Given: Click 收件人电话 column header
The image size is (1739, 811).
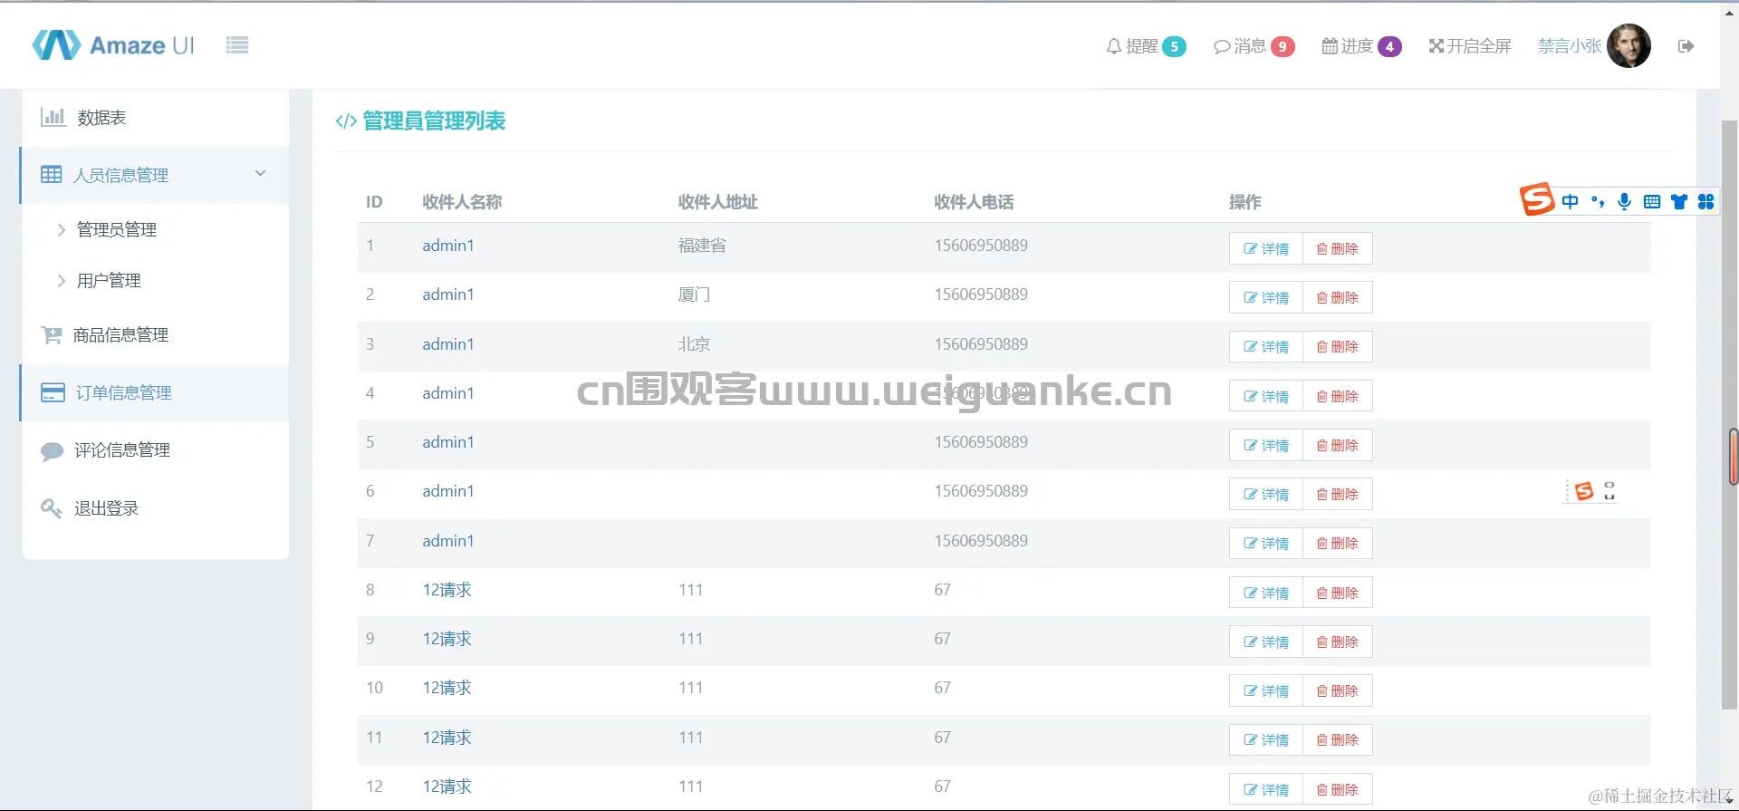Looking at the screenshot, I should click(974, 202).
